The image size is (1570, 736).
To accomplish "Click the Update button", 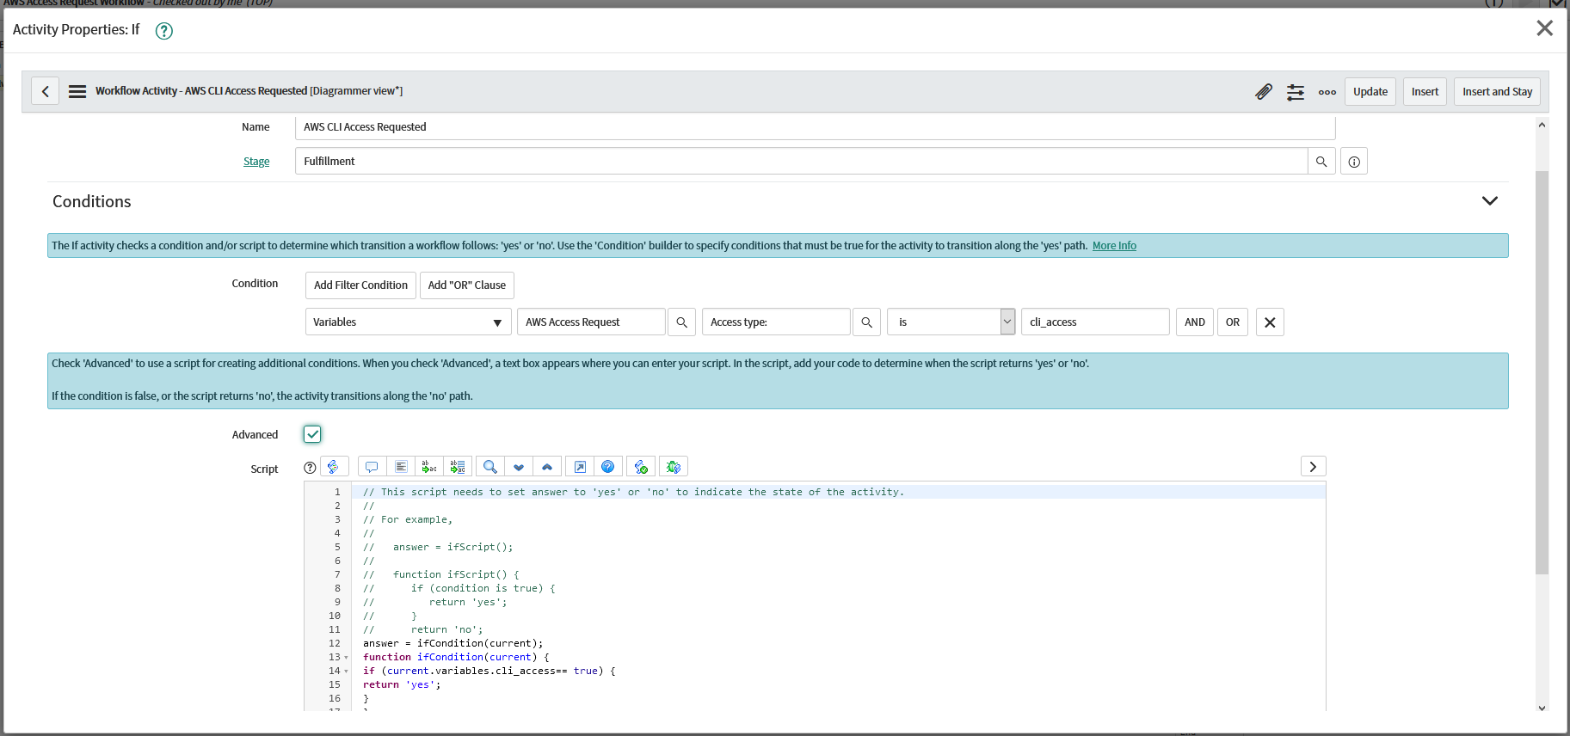I will coord(1370,92).
